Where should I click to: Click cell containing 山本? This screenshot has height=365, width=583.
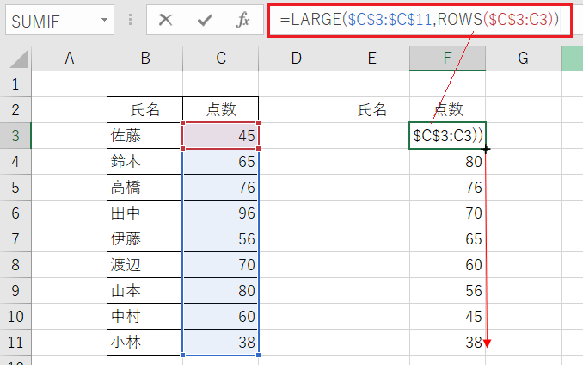coord(145,291)
